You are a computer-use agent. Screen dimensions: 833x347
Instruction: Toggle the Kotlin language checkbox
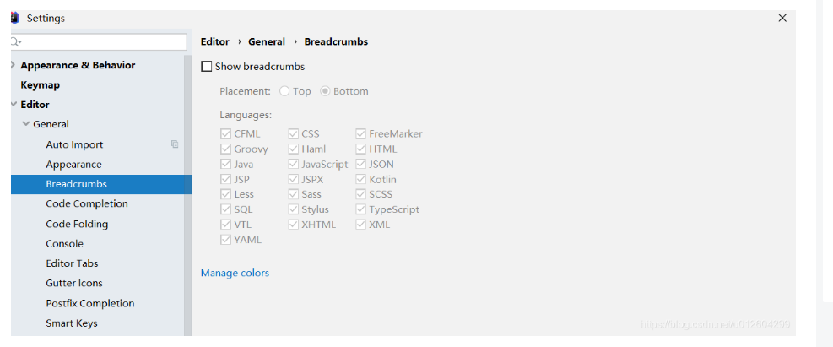click(360, 179)
